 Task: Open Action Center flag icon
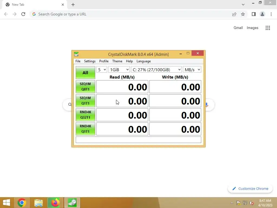click(239, 203)
